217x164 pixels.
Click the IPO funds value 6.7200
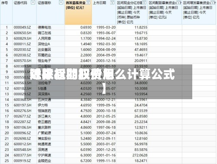(x=86, y=161)
